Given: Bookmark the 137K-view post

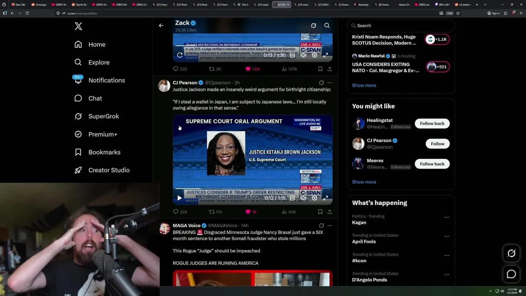Looking at the screenshot, I should [320, 69].
